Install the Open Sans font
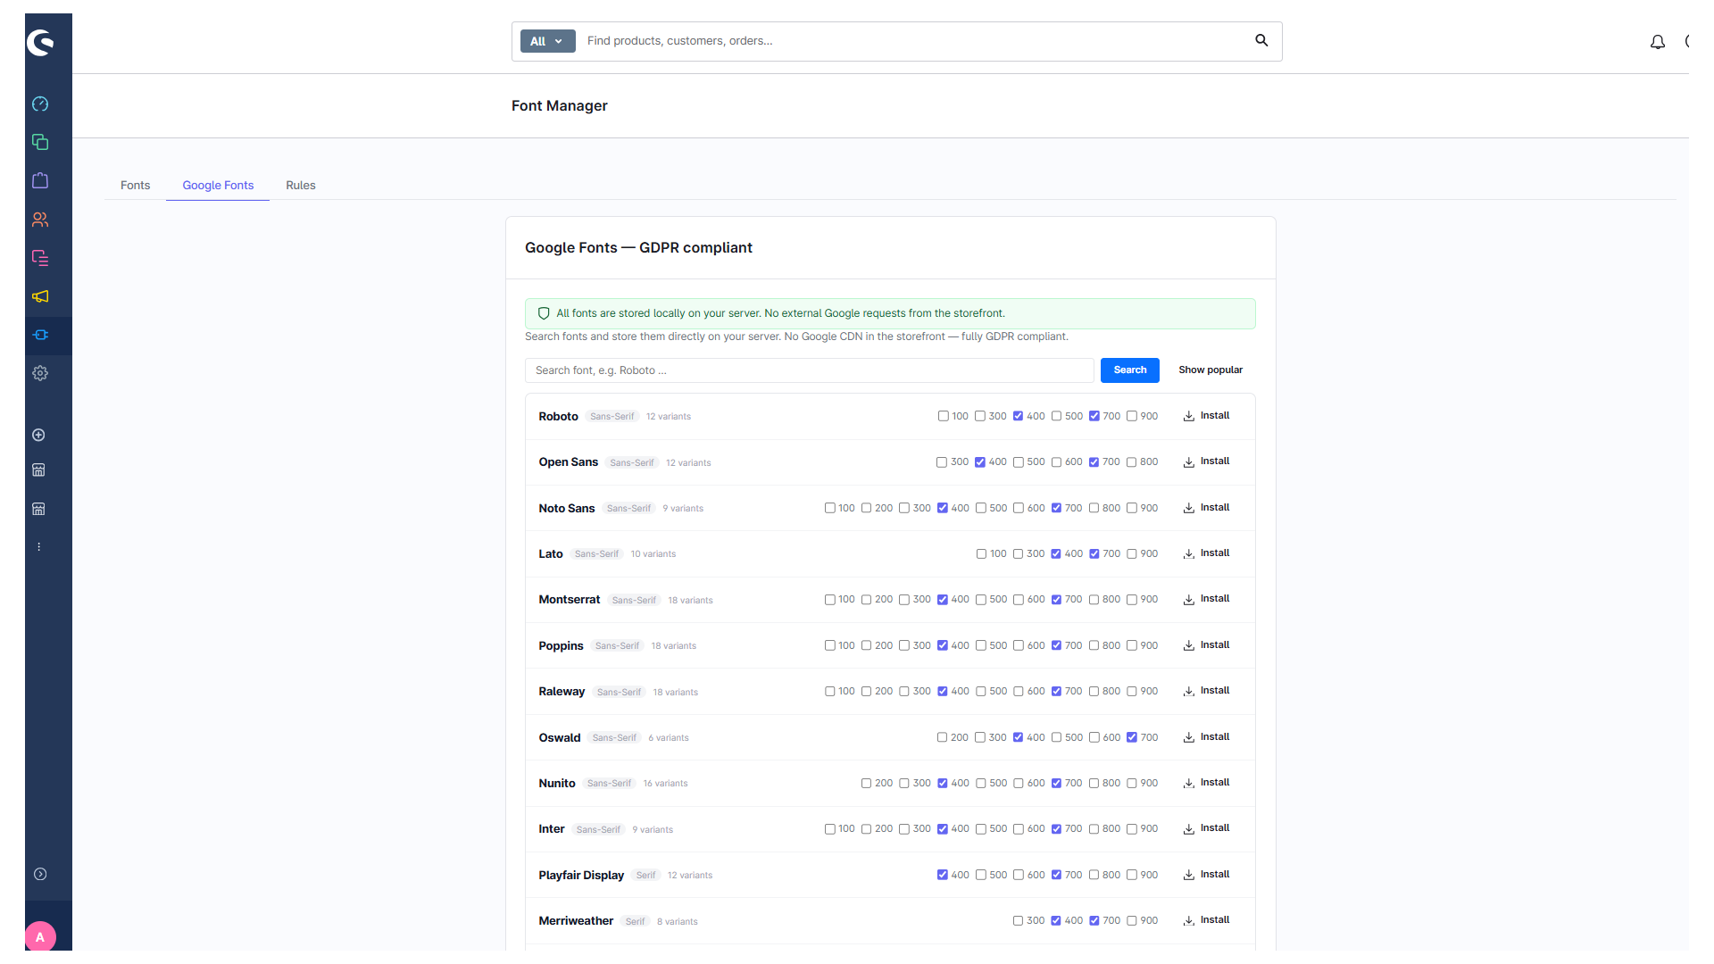1714x964 pixels. click(x=1206, y=462)
